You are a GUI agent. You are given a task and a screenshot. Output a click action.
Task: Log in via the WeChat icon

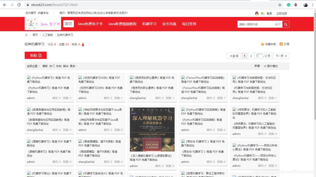coord(262,13)
